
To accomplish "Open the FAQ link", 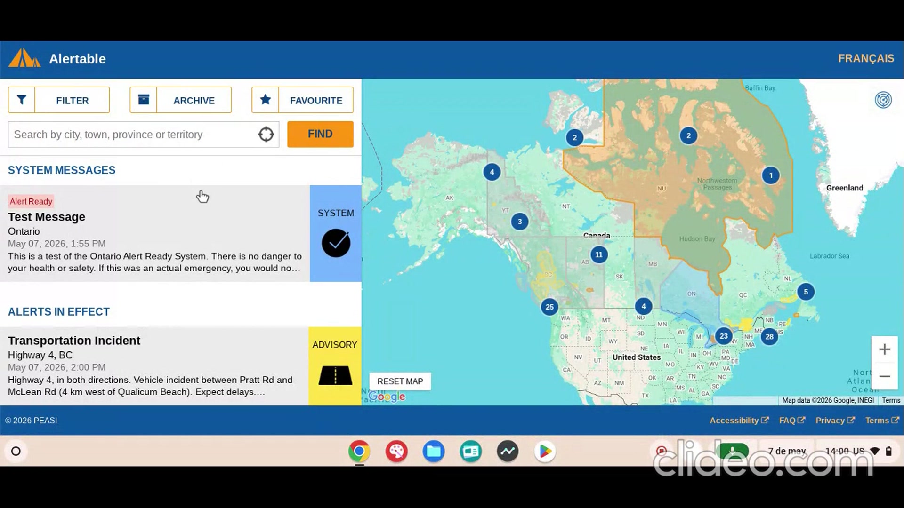I will click(x=792, y=421).
